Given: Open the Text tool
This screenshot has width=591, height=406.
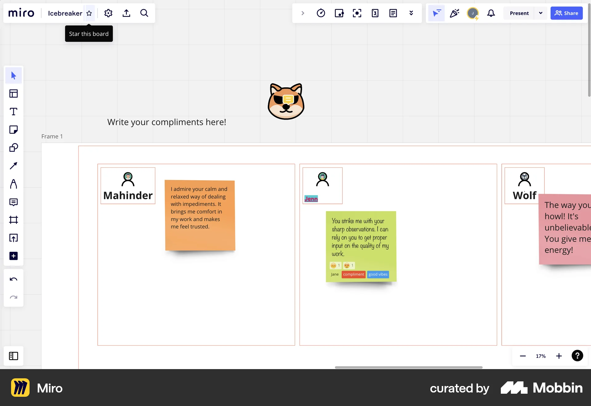Looking at the screenshot, I should pyautogui.click(x=14, y=112).
